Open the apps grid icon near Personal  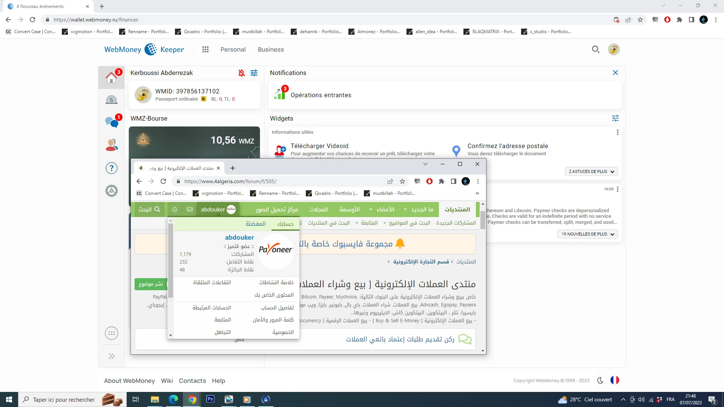(x=205, y=49)
